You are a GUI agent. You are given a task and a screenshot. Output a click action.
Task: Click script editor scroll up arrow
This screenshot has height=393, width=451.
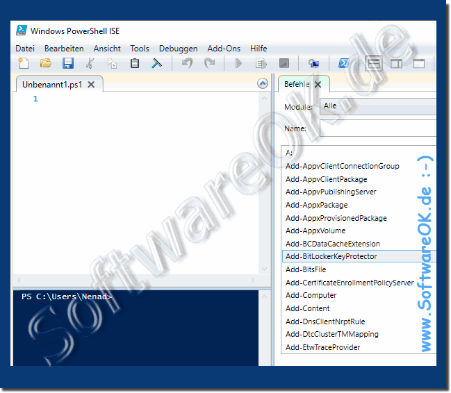point(264,99)
